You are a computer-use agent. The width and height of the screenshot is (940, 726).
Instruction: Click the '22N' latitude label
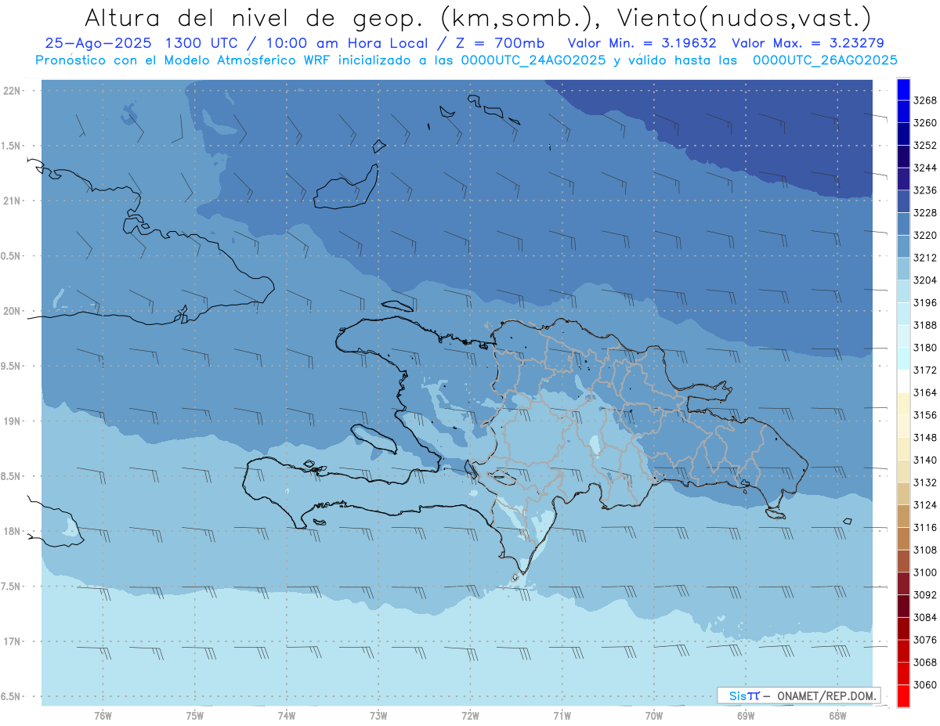(x=13, y=91)
